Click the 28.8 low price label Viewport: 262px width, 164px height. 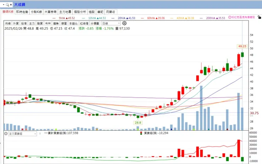138,122
